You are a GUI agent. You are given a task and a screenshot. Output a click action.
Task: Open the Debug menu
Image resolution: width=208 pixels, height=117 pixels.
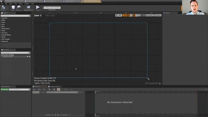21,4
